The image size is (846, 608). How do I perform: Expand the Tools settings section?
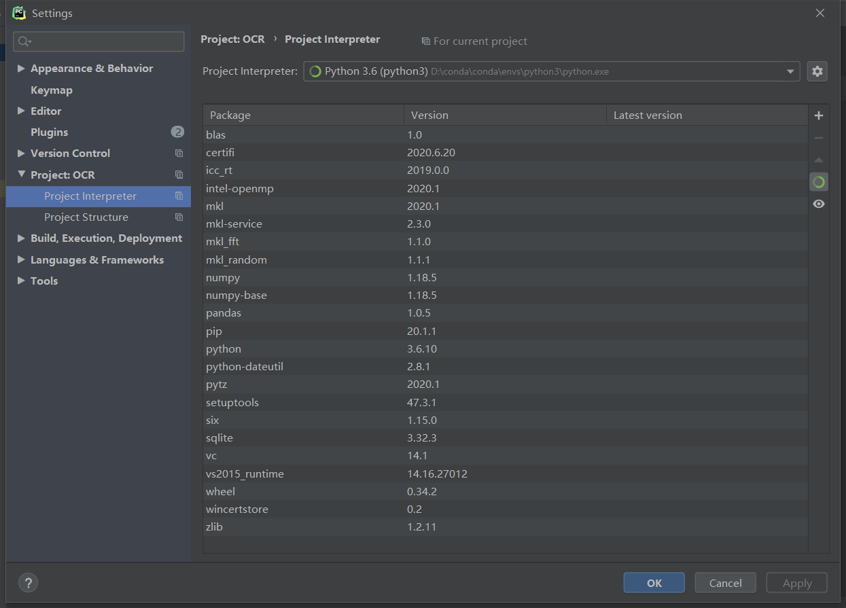pyautogui.click(x=21, y=281)
